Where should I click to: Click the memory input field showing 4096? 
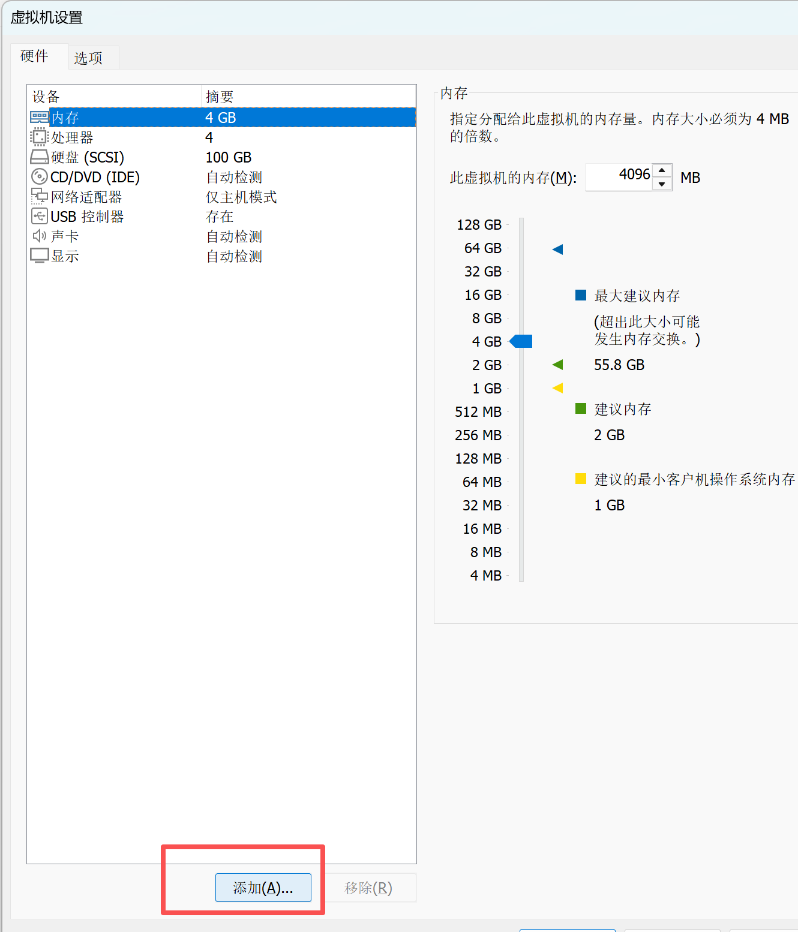[619, 177]
